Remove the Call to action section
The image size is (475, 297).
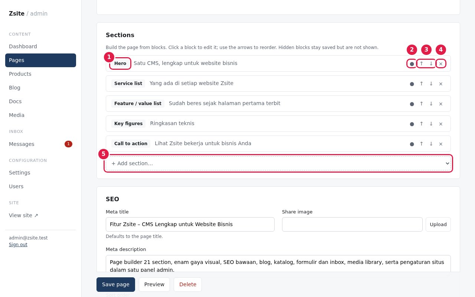[x=441, y=144]
